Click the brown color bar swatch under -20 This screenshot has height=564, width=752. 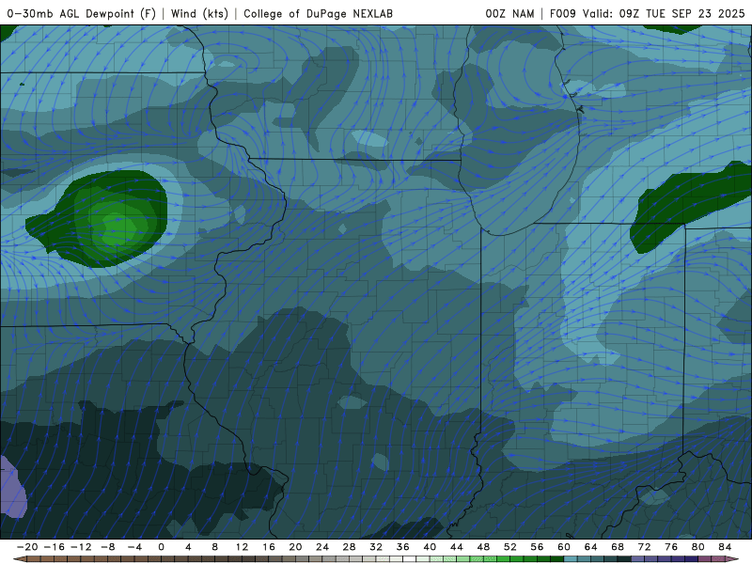(34, 559)
